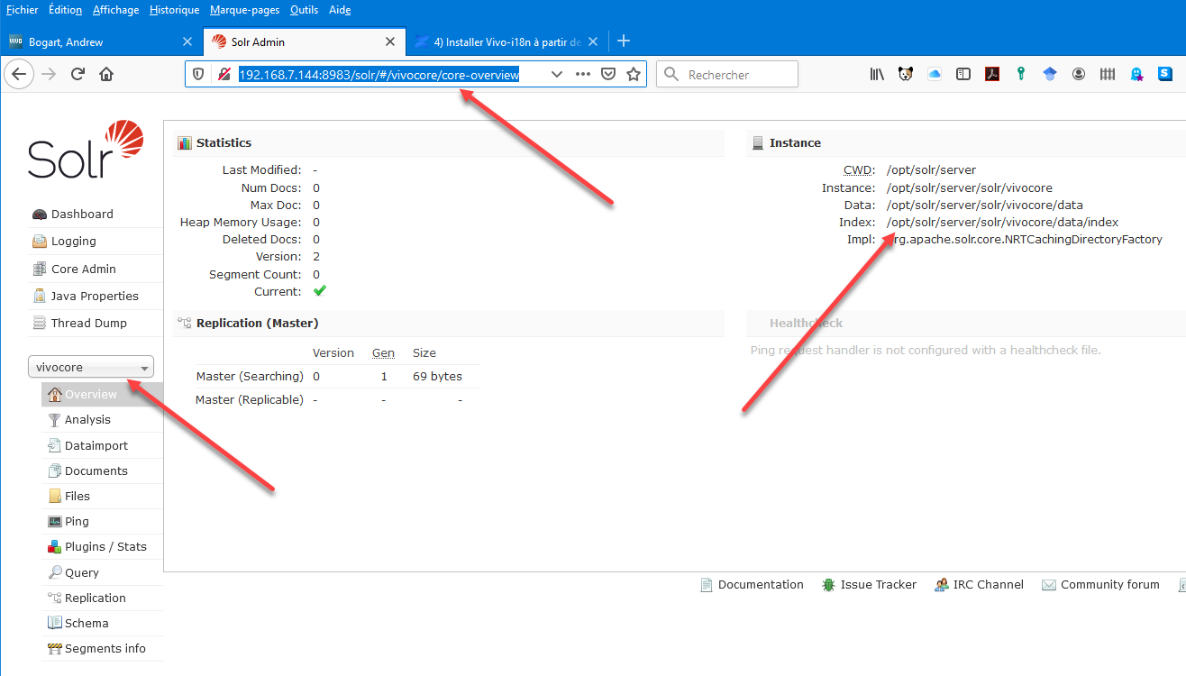This screenshot has width=1186, height=676.
Task: Click the Community forum envelope icon
Action: (x=1048, y=585)
